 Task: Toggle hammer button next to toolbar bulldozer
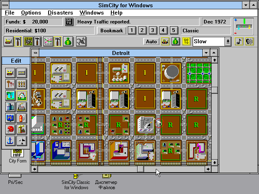pyautogui.click(x=18, y=41)
